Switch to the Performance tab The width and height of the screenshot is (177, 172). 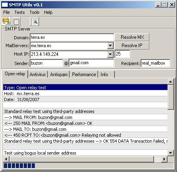(x=84, y=75)
